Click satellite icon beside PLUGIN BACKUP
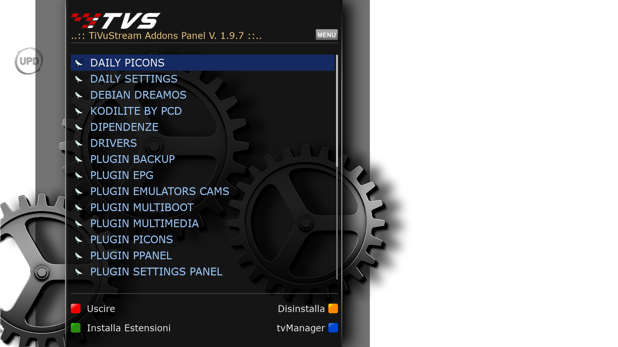618x347 pixels. [x=79, y=159]
